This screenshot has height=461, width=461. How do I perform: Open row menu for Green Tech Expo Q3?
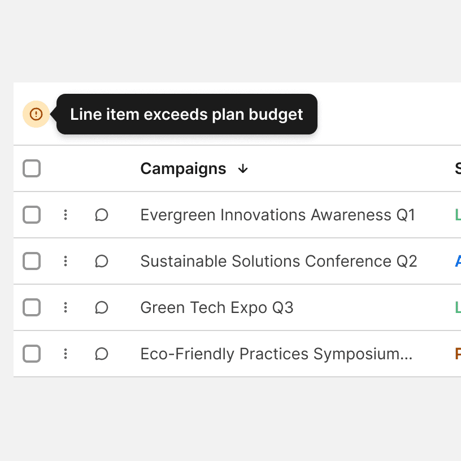pos(66,307)
